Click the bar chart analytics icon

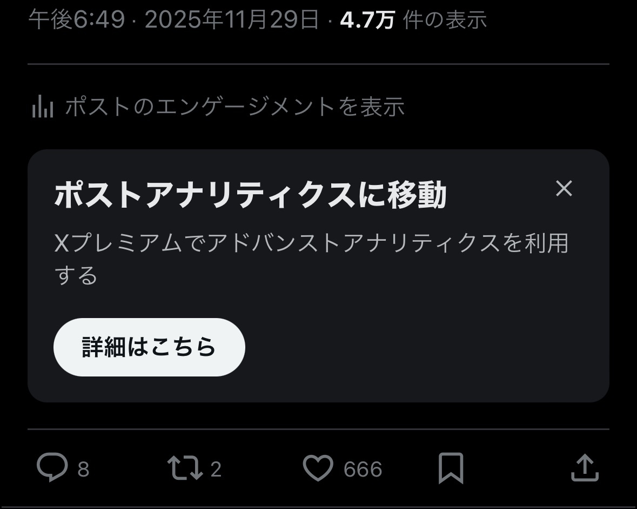click(x=43, y=106)
